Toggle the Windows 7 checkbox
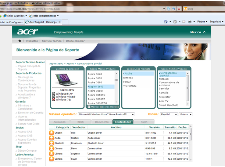 (54, 99)
